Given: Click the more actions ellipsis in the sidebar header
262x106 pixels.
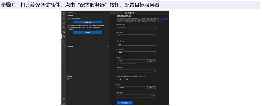Looking at the screenshot, I should (x=107, y=13).
